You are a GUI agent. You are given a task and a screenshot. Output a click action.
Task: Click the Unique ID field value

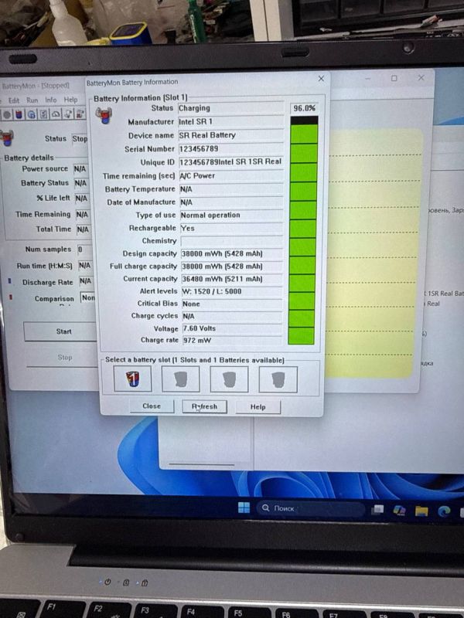click(x=231, y=162)
